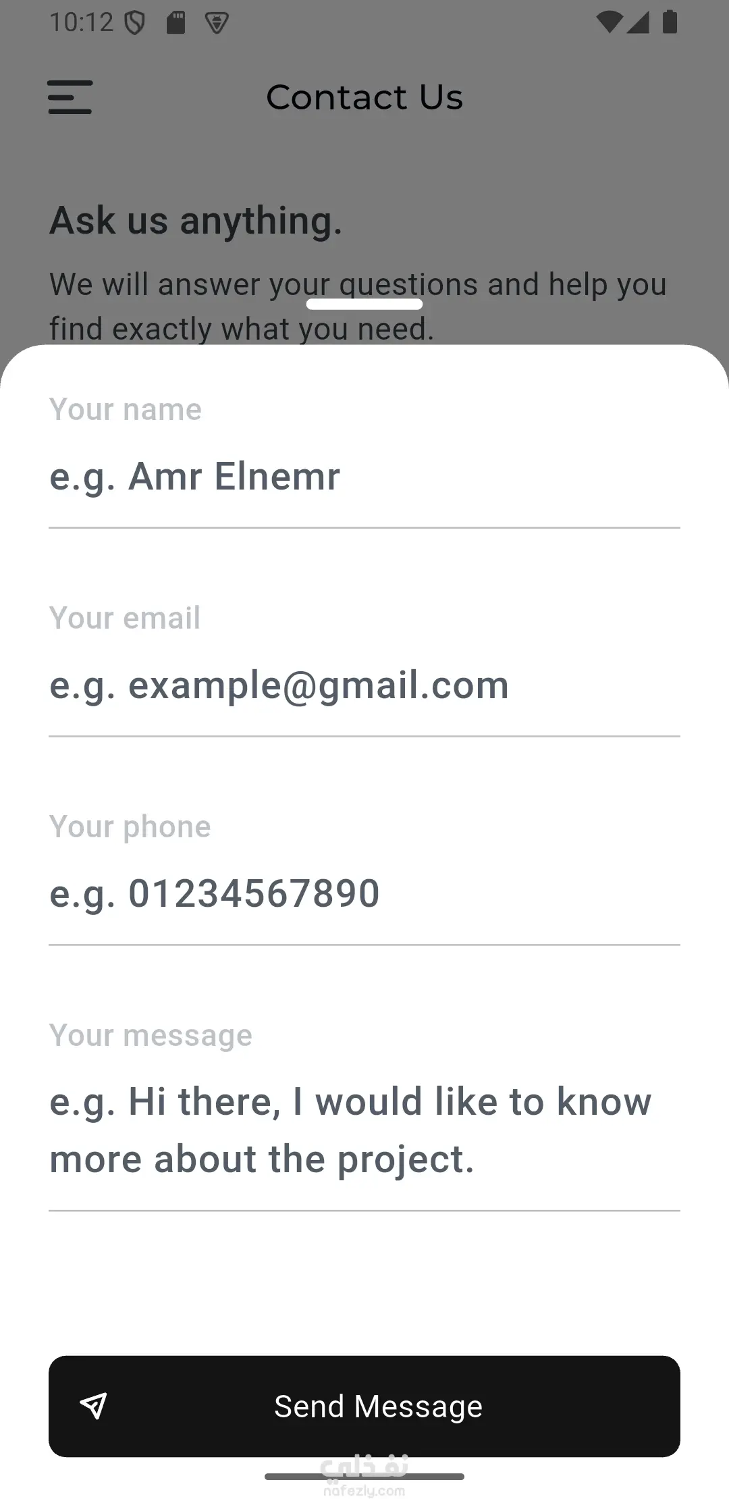Click the paper plane send icon

pyautogui.click(x=94, y=1406)
